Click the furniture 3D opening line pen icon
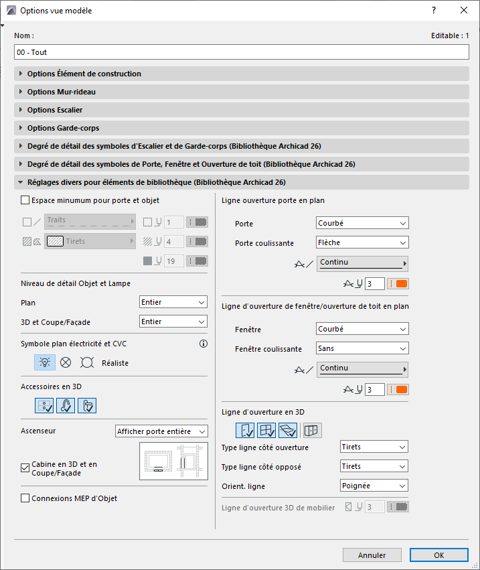Image resolution: width=480 pixels, height=570 pixels. [x=353, y=507]
